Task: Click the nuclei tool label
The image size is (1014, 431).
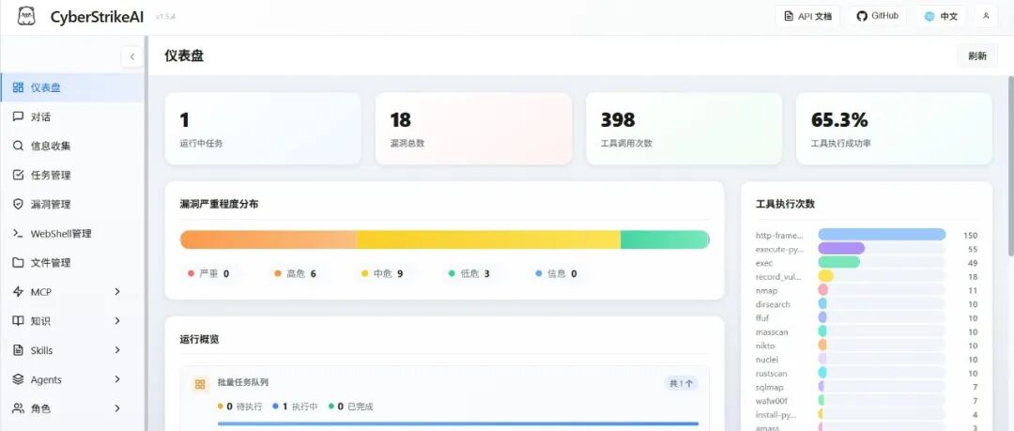Action: point(767,359)
